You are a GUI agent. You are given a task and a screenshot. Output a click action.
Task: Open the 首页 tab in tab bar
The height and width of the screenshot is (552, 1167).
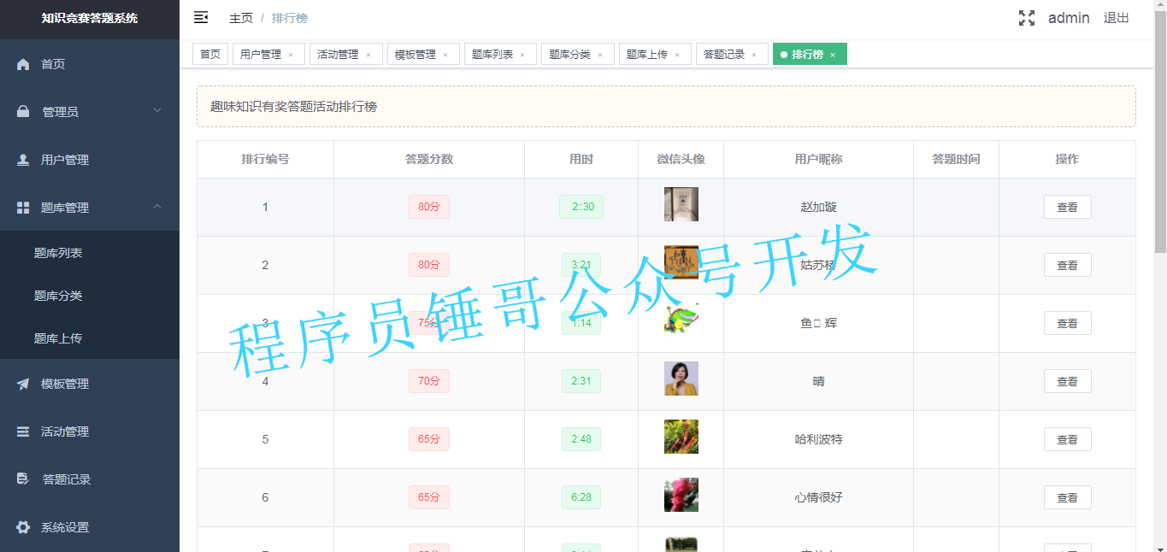pyautogui.click(x=210, y=54)
